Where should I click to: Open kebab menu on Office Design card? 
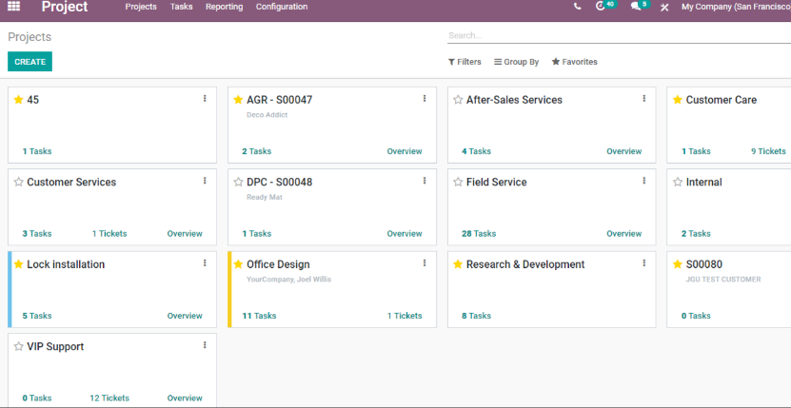[x=425, y=262]
